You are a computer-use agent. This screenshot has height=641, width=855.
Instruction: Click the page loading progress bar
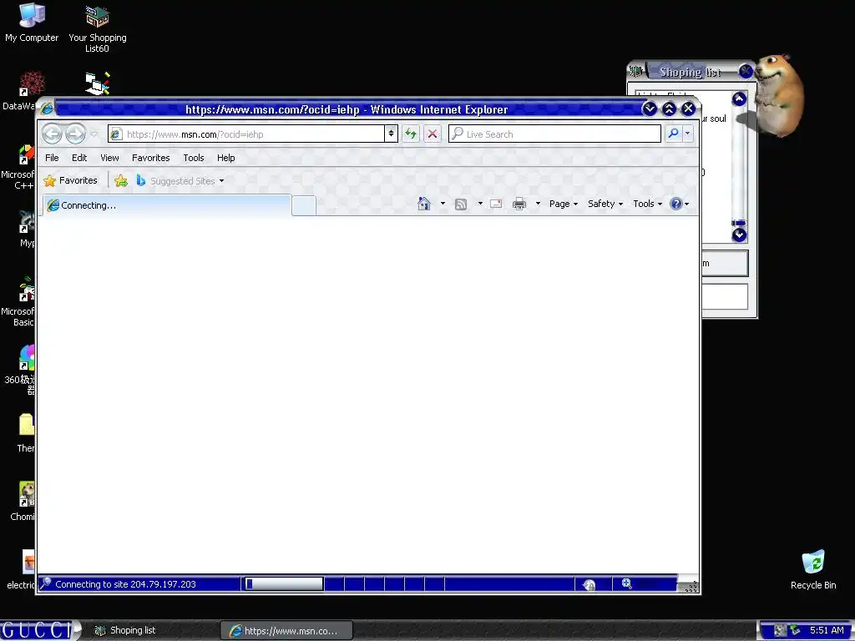pos(284,584)
